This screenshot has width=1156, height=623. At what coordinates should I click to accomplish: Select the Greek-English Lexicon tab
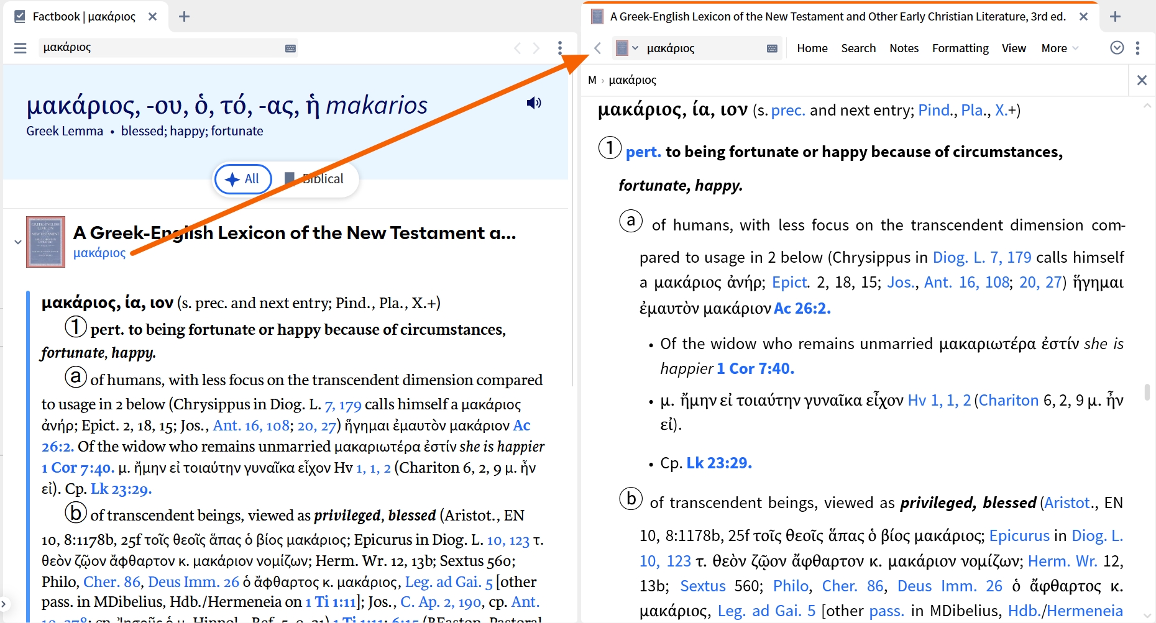[x=838, y=17]
